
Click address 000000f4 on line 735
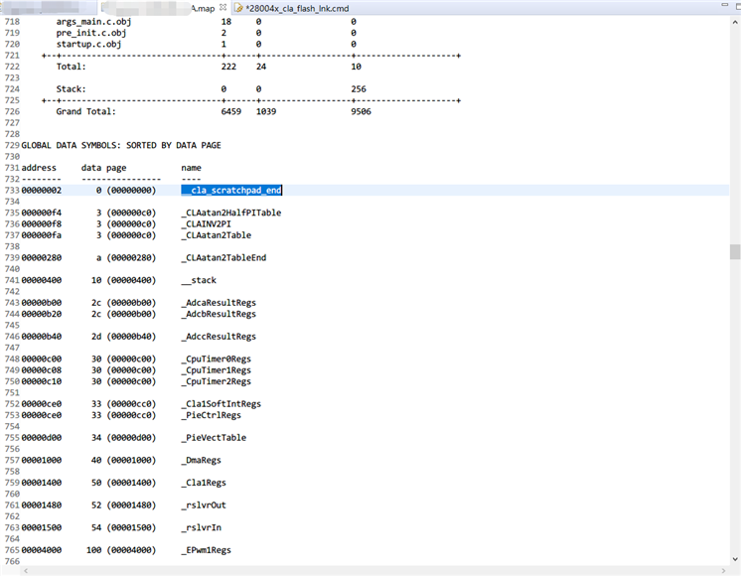point(42,213)
